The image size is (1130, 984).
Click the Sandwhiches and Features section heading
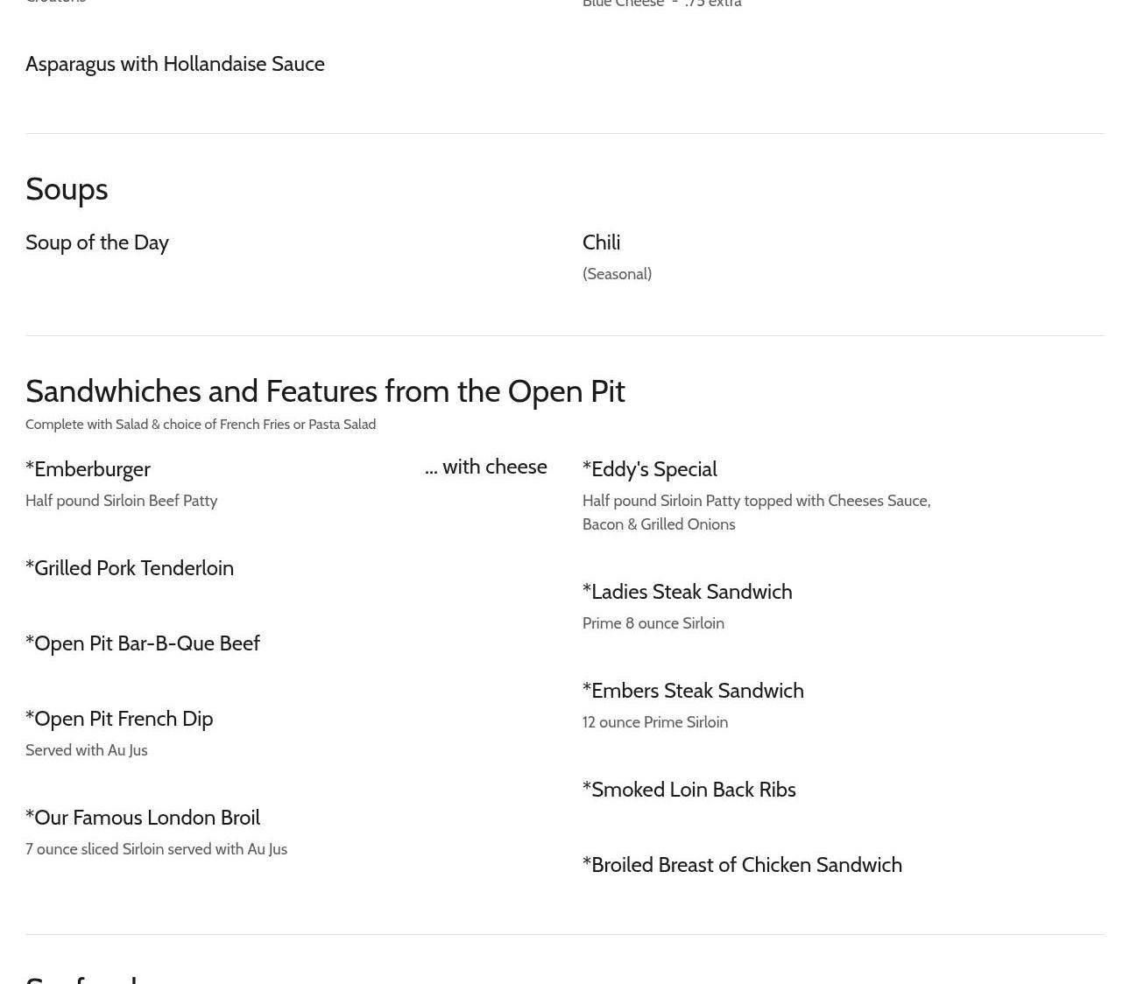click(x=325, y=391)
